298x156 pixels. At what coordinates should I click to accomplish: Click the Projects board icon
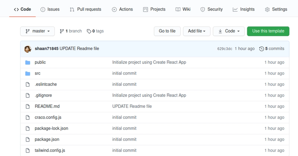(x=145, y=10)
